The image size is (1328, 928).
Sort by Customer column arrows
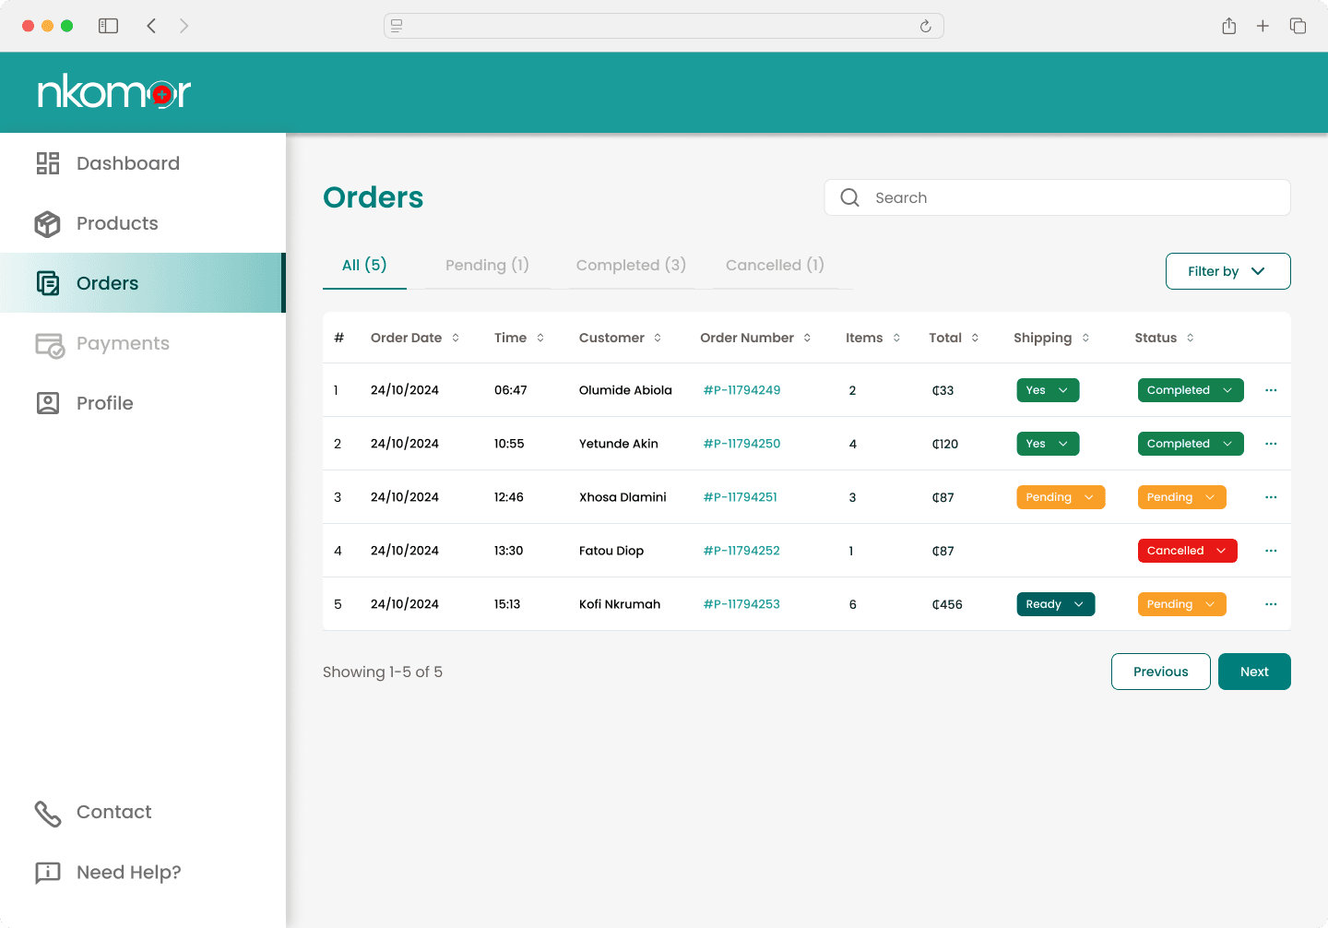658,338
